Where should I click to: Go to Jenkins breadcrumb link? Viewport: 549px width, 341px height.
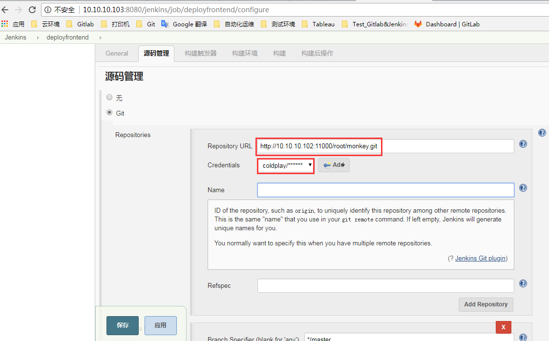click(16, 38)
